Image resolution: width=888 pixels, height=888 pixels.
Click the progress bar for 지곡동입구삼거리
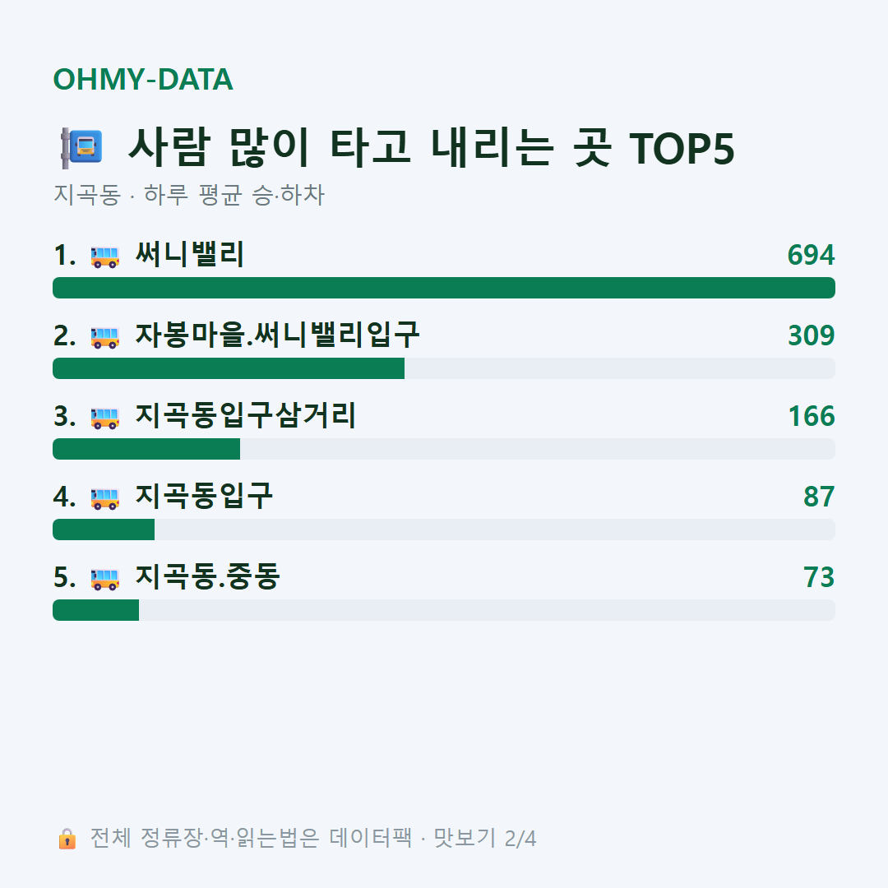coord(444,449)
